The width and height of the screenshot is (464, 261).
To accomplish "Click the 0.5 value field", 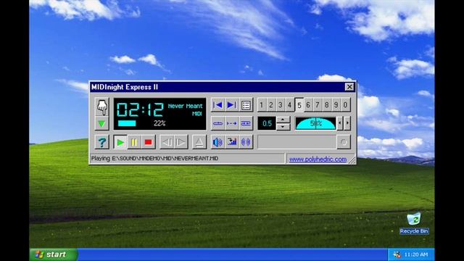I will tap(267, 123).
